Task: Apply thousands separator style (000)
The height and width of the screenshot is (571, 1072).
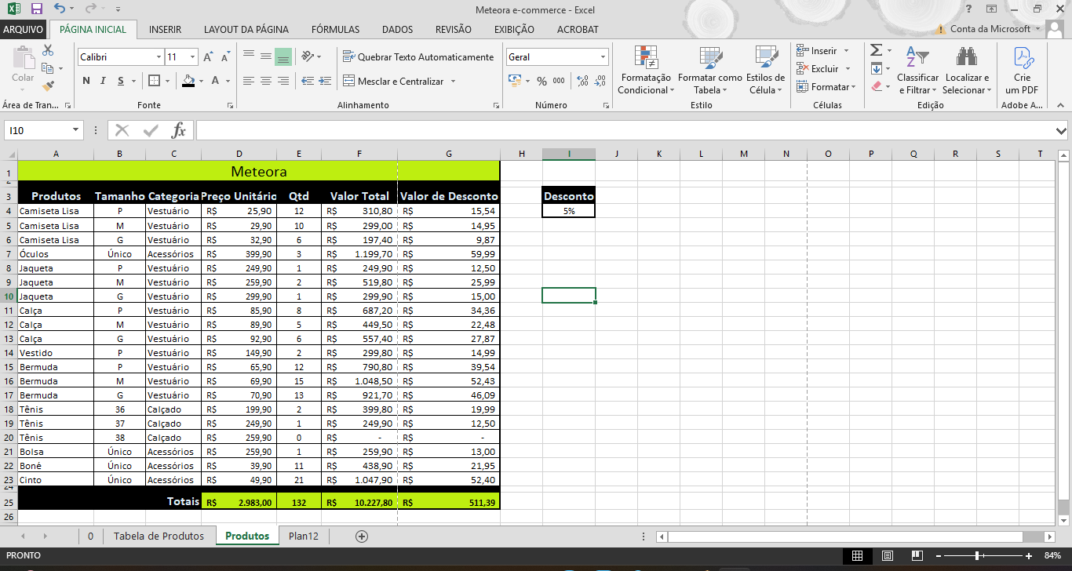Action: click(x=559, y=81)
